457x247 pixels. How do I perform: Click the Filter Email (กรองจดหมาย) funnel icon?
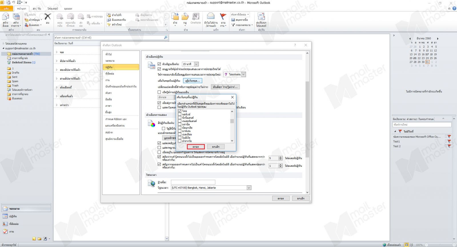coord(233,25)
